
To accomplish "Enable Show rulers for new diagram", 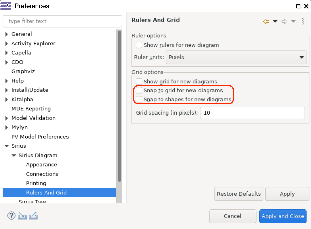I will 139,45.
